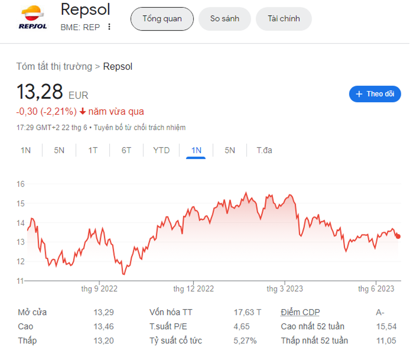
Task: Select the T.đa maximum time range
Action: point(263,150)
